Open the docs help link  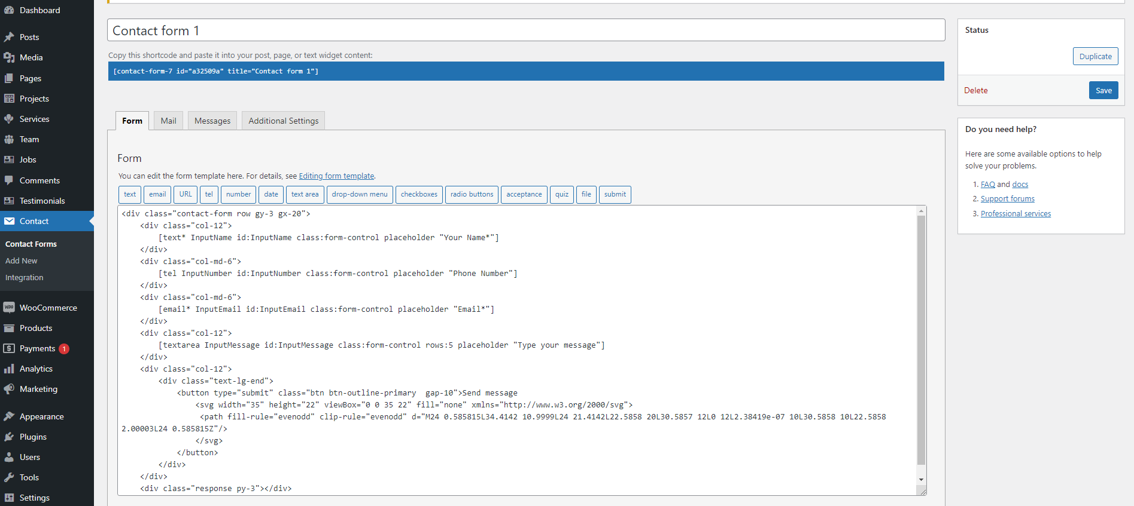[x=1020, y=185]
